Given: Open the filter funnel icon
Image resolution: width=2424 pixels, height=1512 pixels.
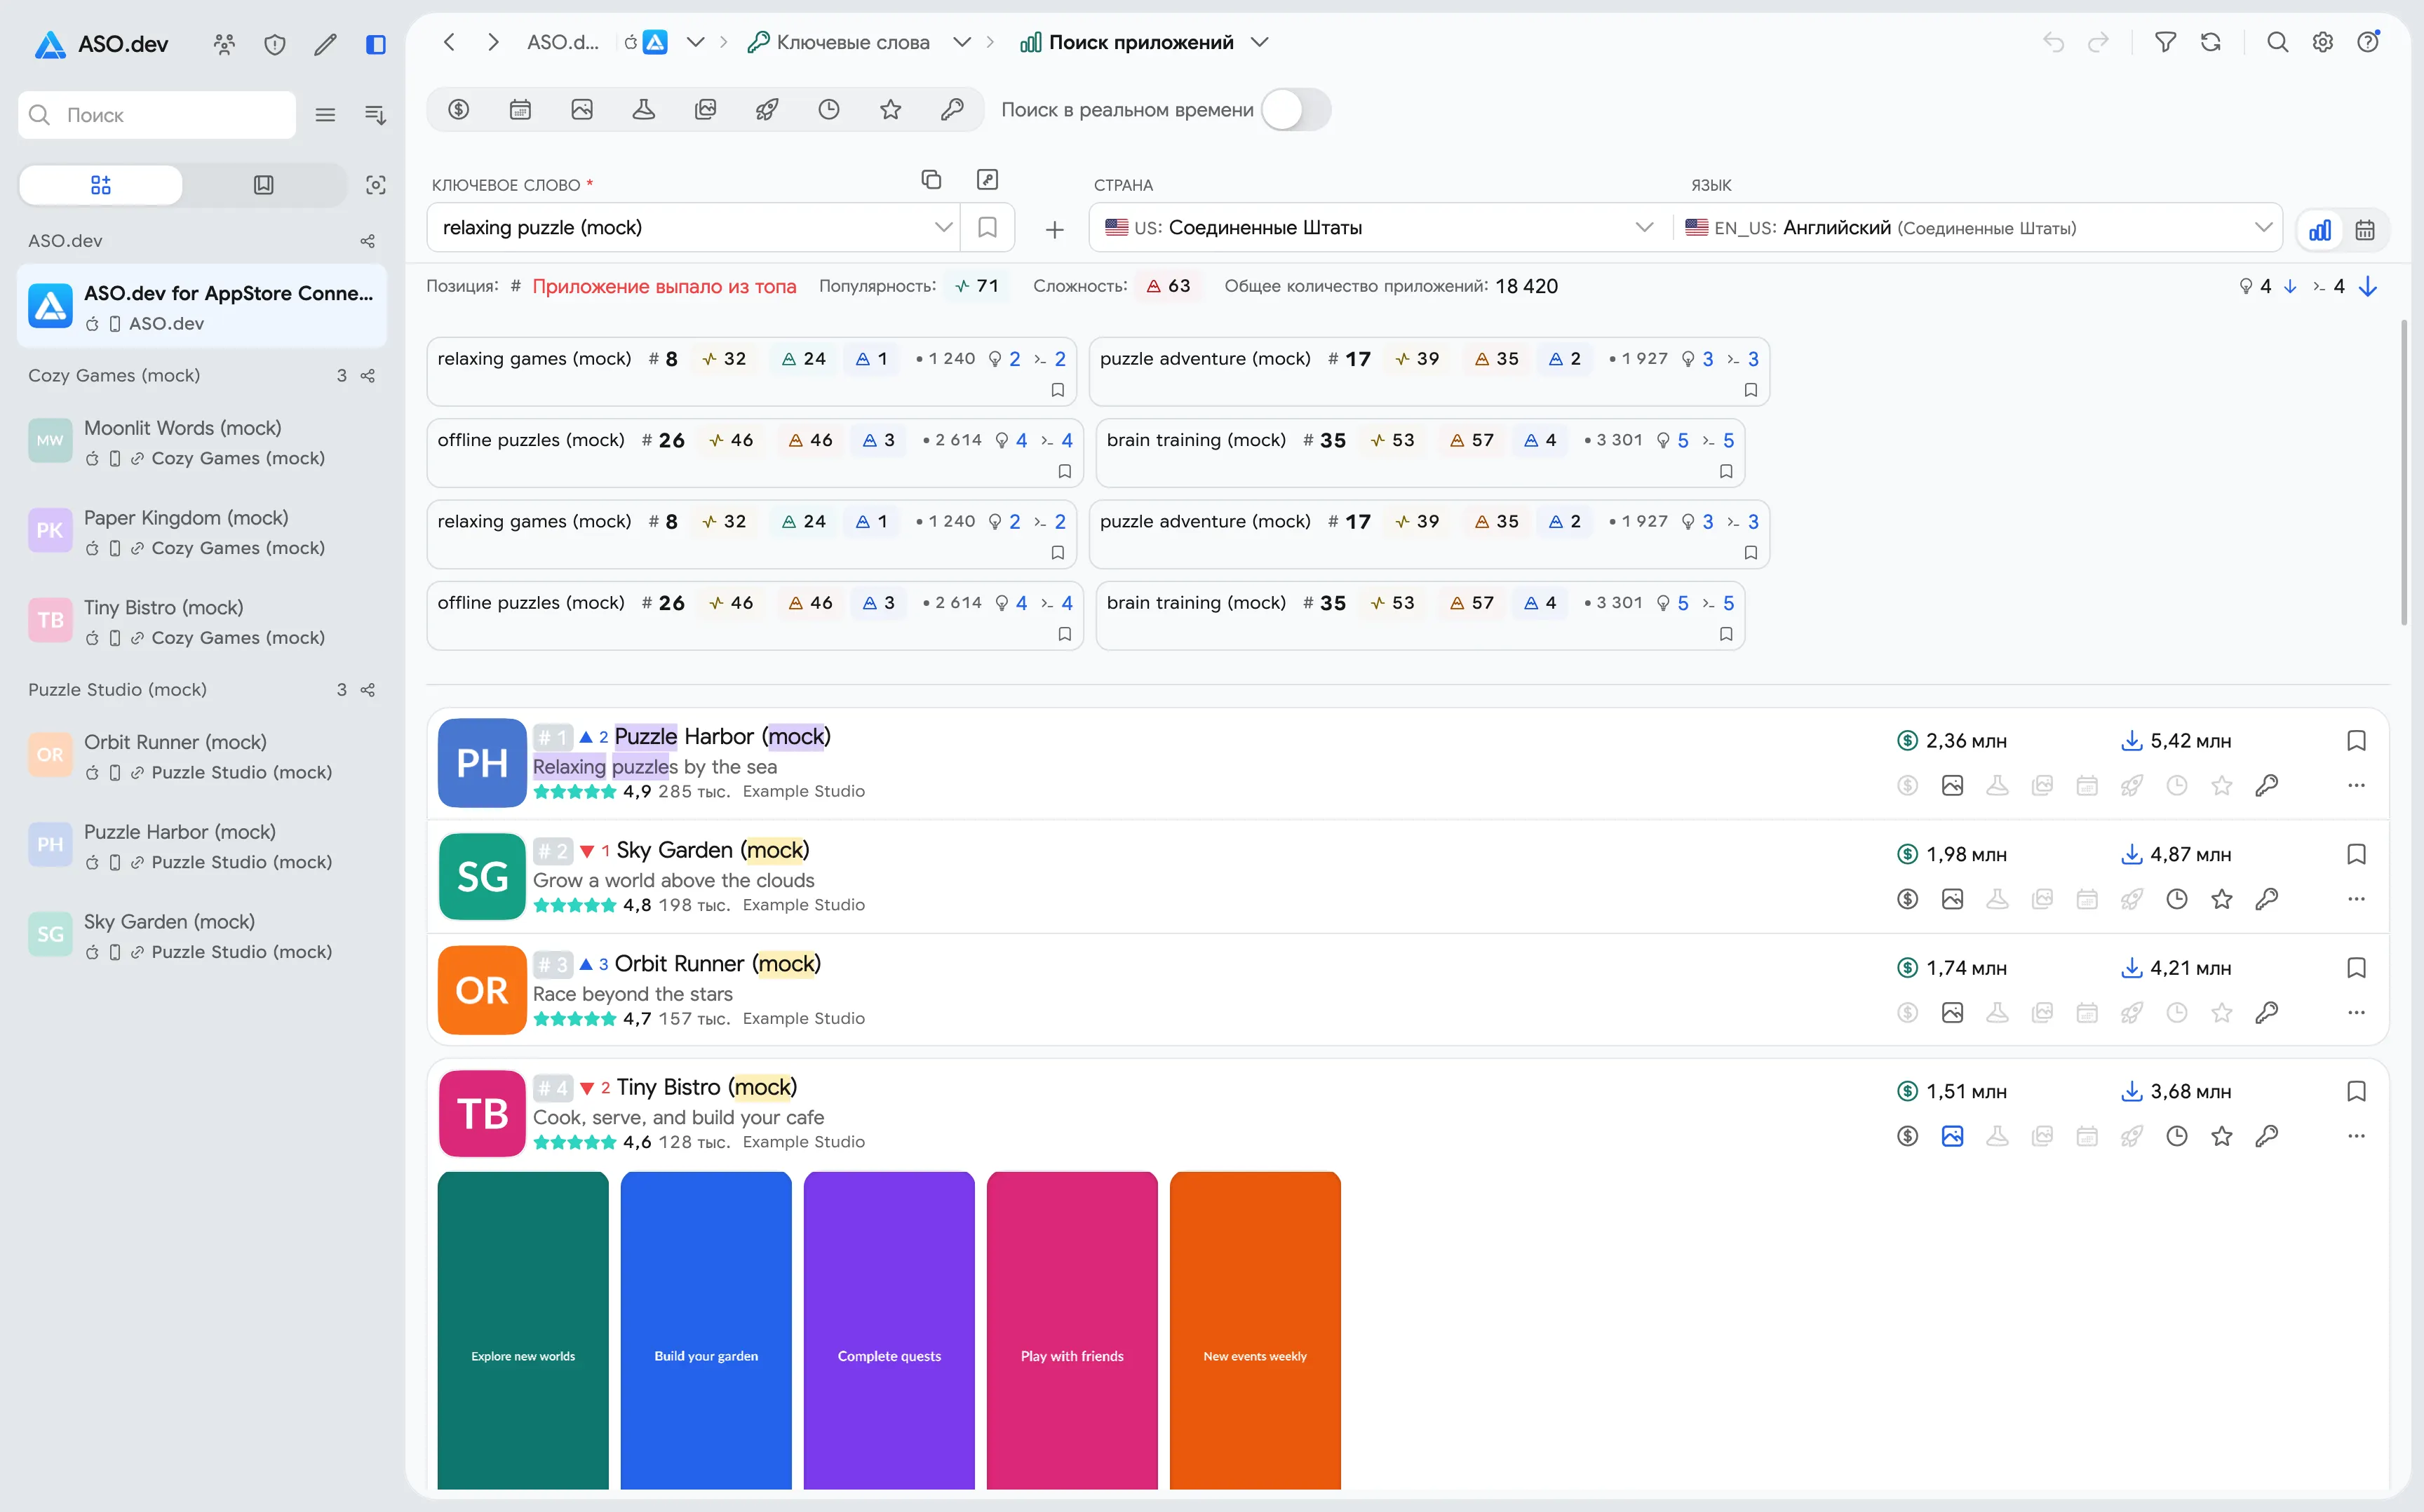Looking at the screenshot, I should (x=2165, y=42).
